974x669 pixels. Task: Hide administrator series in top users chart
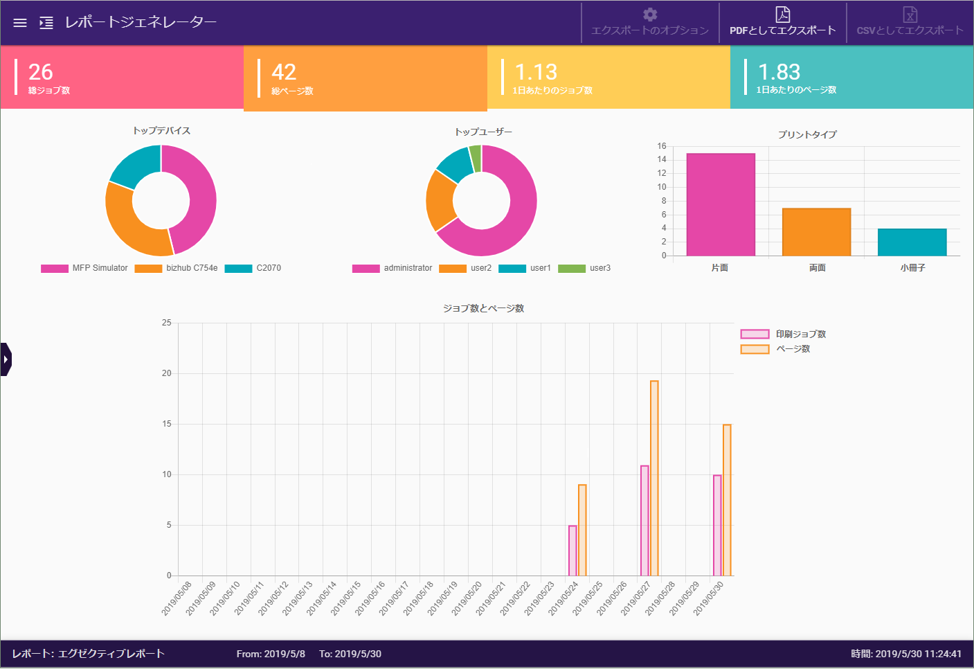pos(393,268)
